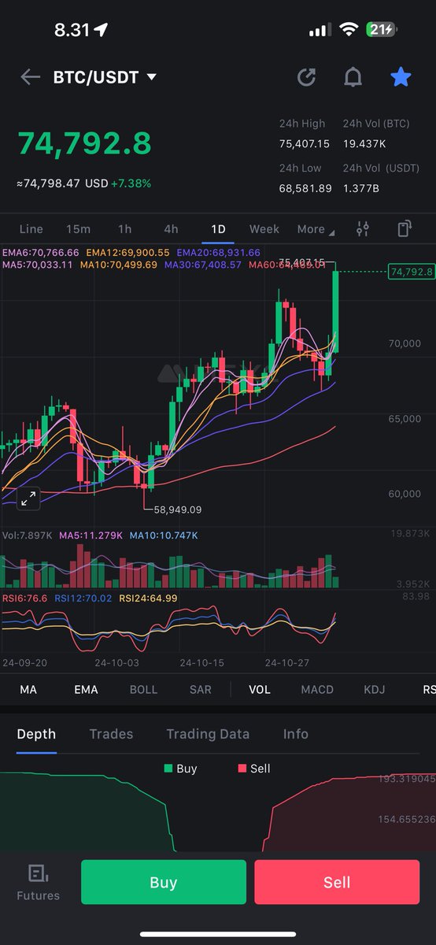Image resolution: width=436 pixels, height=945 pixels.
Task: Tap the MA5:11.279K volume legend
Action: click(x=92, y=535)
